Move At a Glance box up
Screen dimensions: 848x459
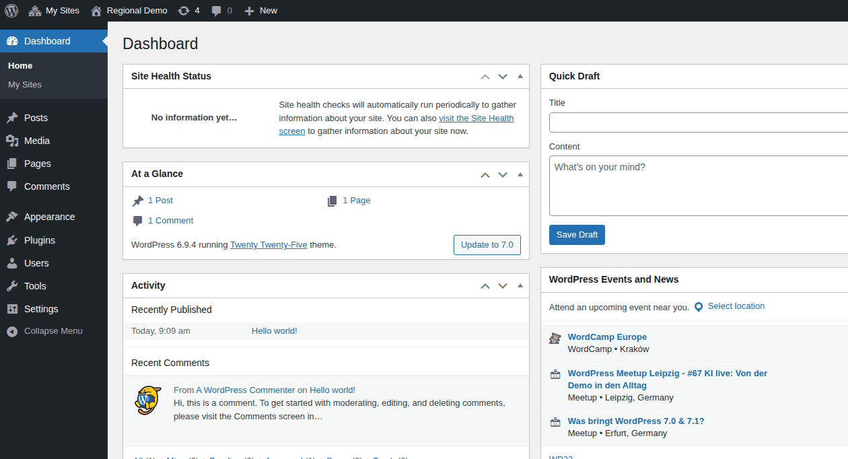[485, 174]
